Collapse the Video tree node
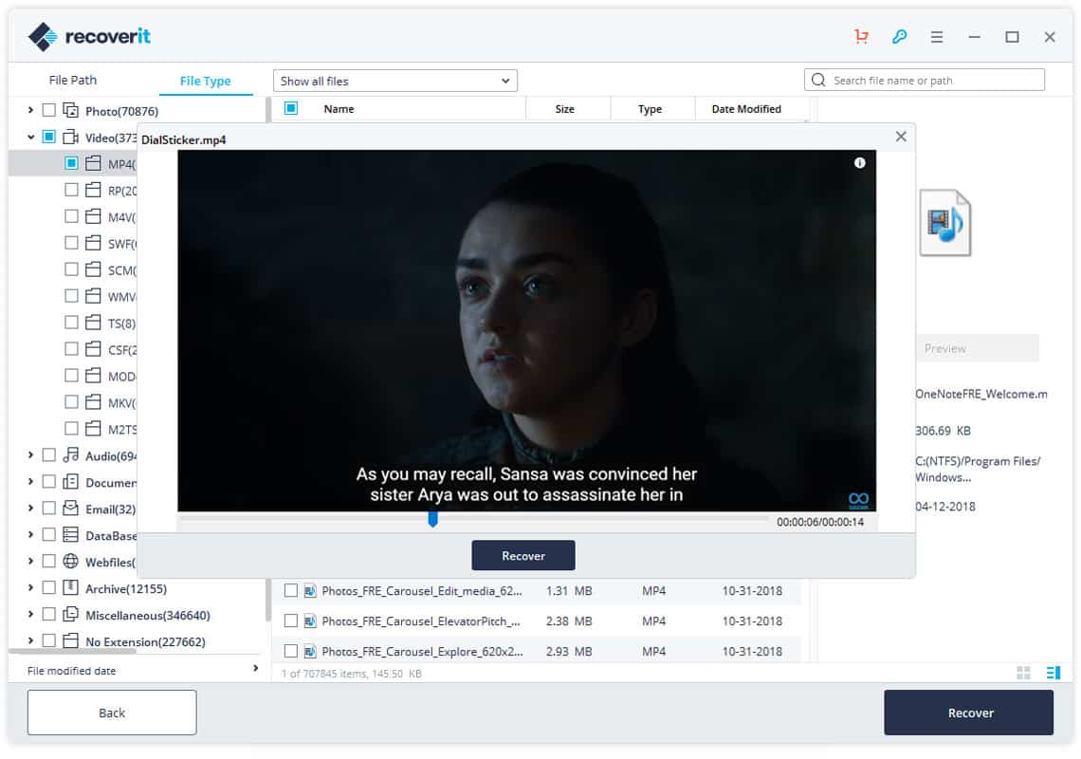The height and width of the screenshot is (759, 1081). click(30, 138)
